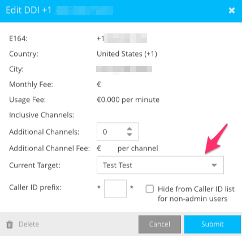Tick Hide from Caller ID list checkbox

coord(150,189)
